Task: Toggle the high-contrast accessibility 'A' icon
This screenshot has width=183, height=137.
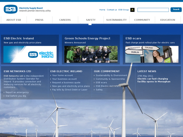Action: (132, 10)
